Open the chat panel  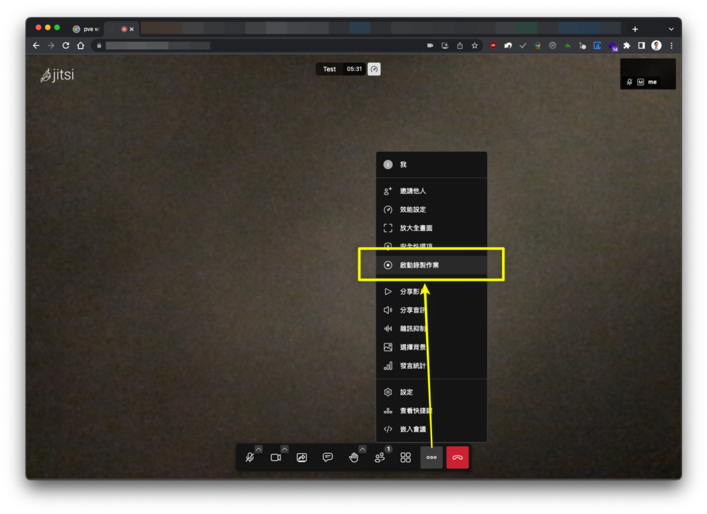click(328, 457)
